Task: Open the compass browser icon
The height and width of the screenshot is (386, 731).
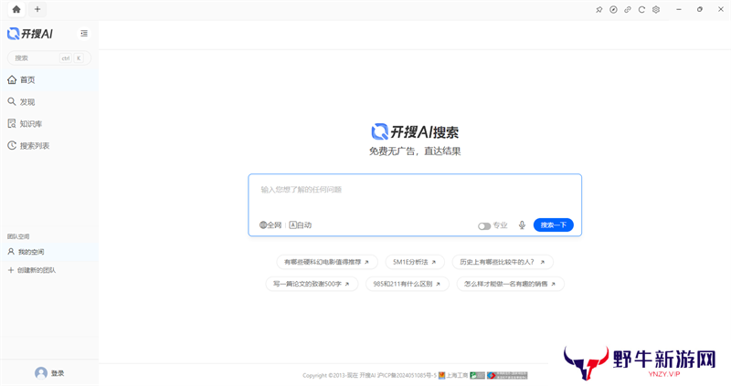Action: point(613,9)
